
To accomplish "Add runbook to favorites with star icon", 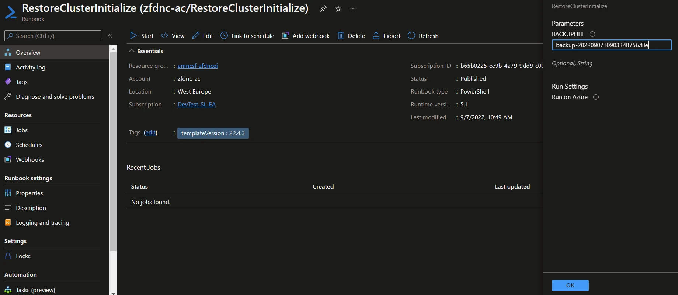I will click(x=338, y=8).
